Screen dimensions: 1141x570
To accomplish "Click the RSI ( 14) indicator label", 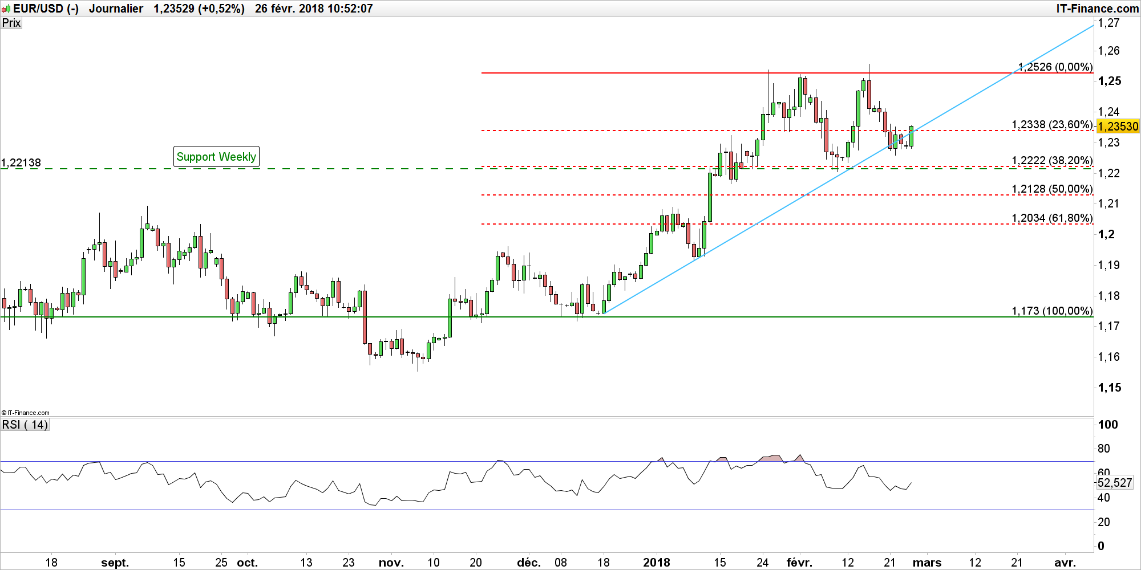I will click(x=25, y=425).
